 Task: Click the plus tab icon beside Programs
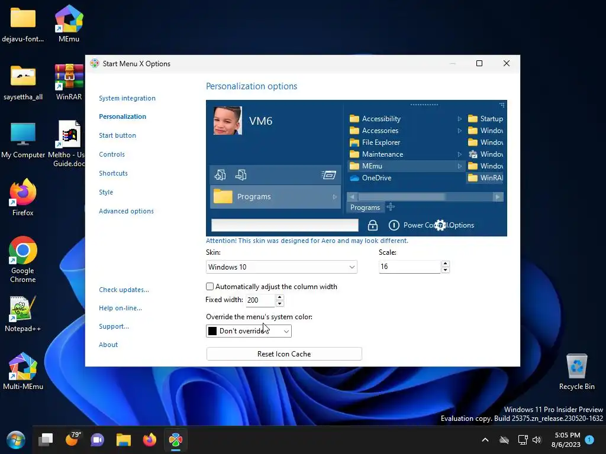(x=391, y=207)
